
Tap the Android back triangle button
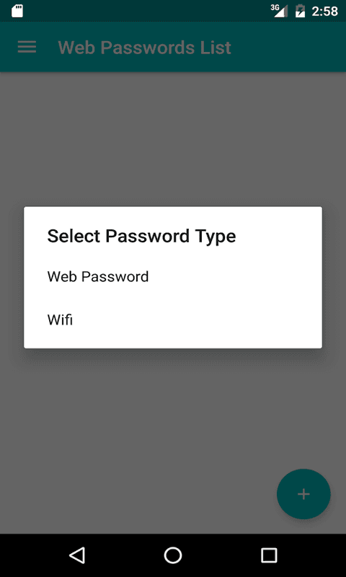point(77,555)
